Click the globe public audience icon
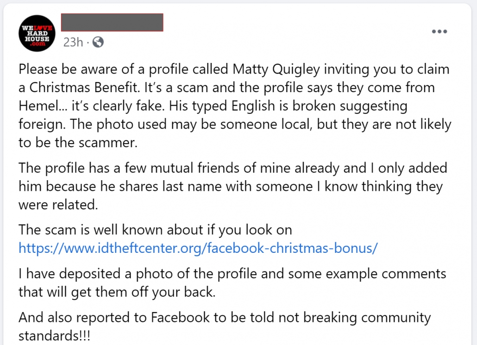Viewport: 477px width, 345px height. coord(98,42)
